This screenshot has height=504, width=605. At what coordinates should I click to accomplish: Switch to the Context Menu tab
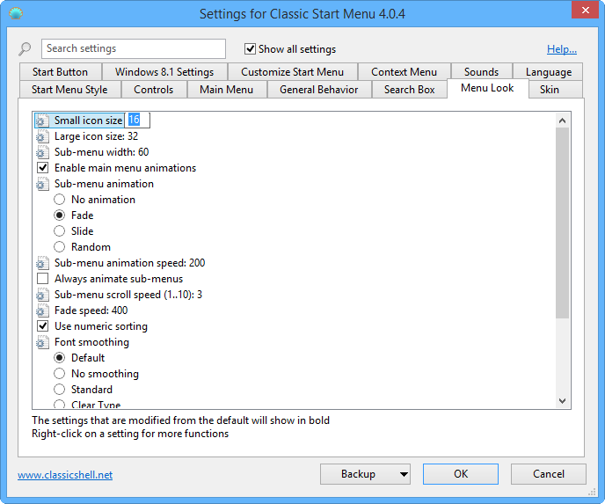[404, 72]
